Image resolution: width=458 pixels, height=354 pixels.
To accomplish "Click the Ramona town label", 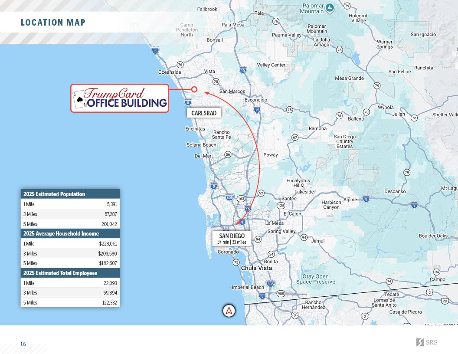I will point(318,128).
